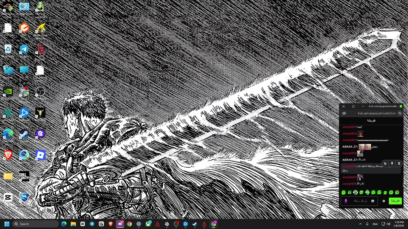Screen dimensions: 408x229
Task: Open Windows Settings gear in taskbar
Action: (139, 224)
